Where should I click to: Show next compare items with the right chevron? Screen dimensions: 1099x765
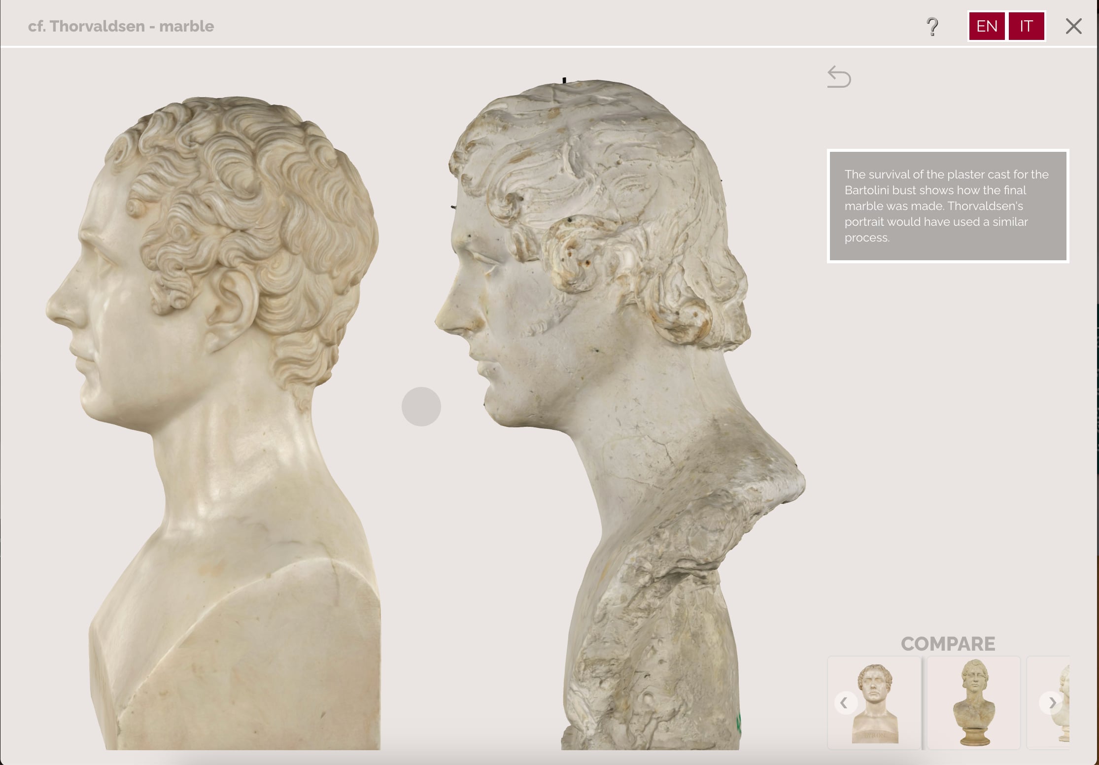coord(1051,703)
